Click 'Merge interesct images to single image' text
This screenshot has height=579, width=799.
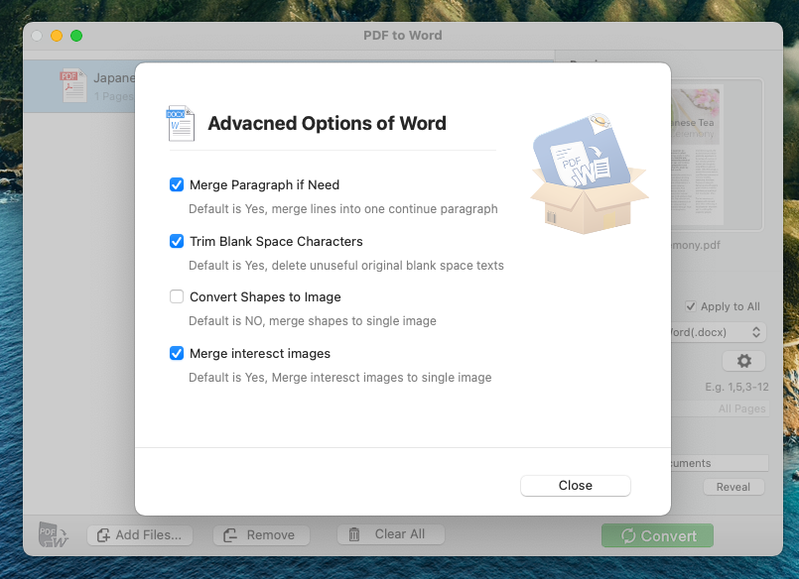(382, 378)
